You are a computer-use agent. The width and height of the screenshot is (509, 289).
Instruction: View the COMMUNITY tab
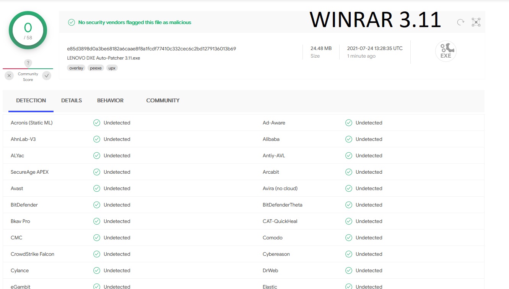pyautogui.click(x=163, y=101)
